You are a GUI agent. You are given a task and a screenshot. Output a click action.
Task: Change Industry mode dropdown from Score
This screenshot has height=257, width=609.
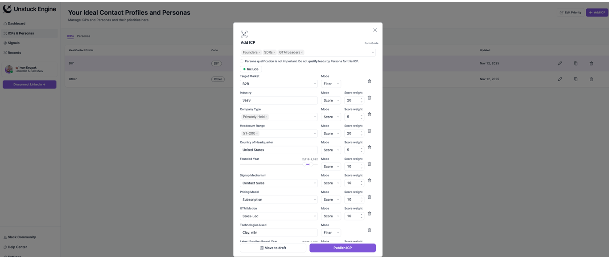tap(331, 101)
